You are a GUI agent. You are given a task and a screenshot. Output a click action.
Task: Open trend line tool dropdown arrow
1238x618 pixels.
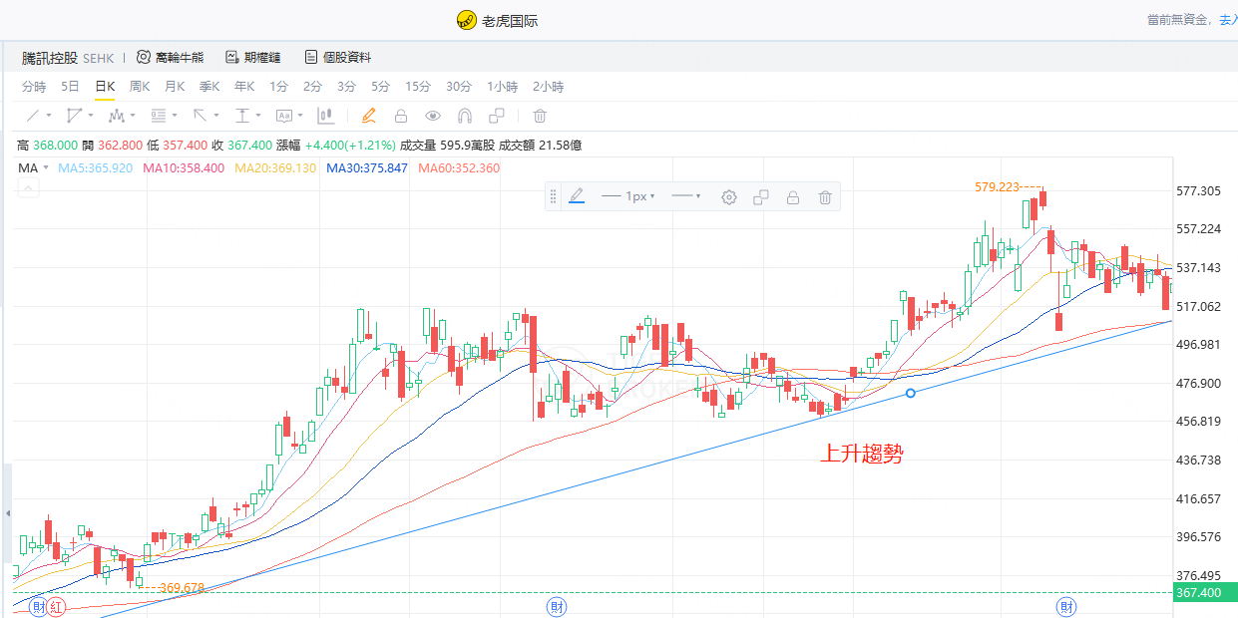(x=49, y=117)
